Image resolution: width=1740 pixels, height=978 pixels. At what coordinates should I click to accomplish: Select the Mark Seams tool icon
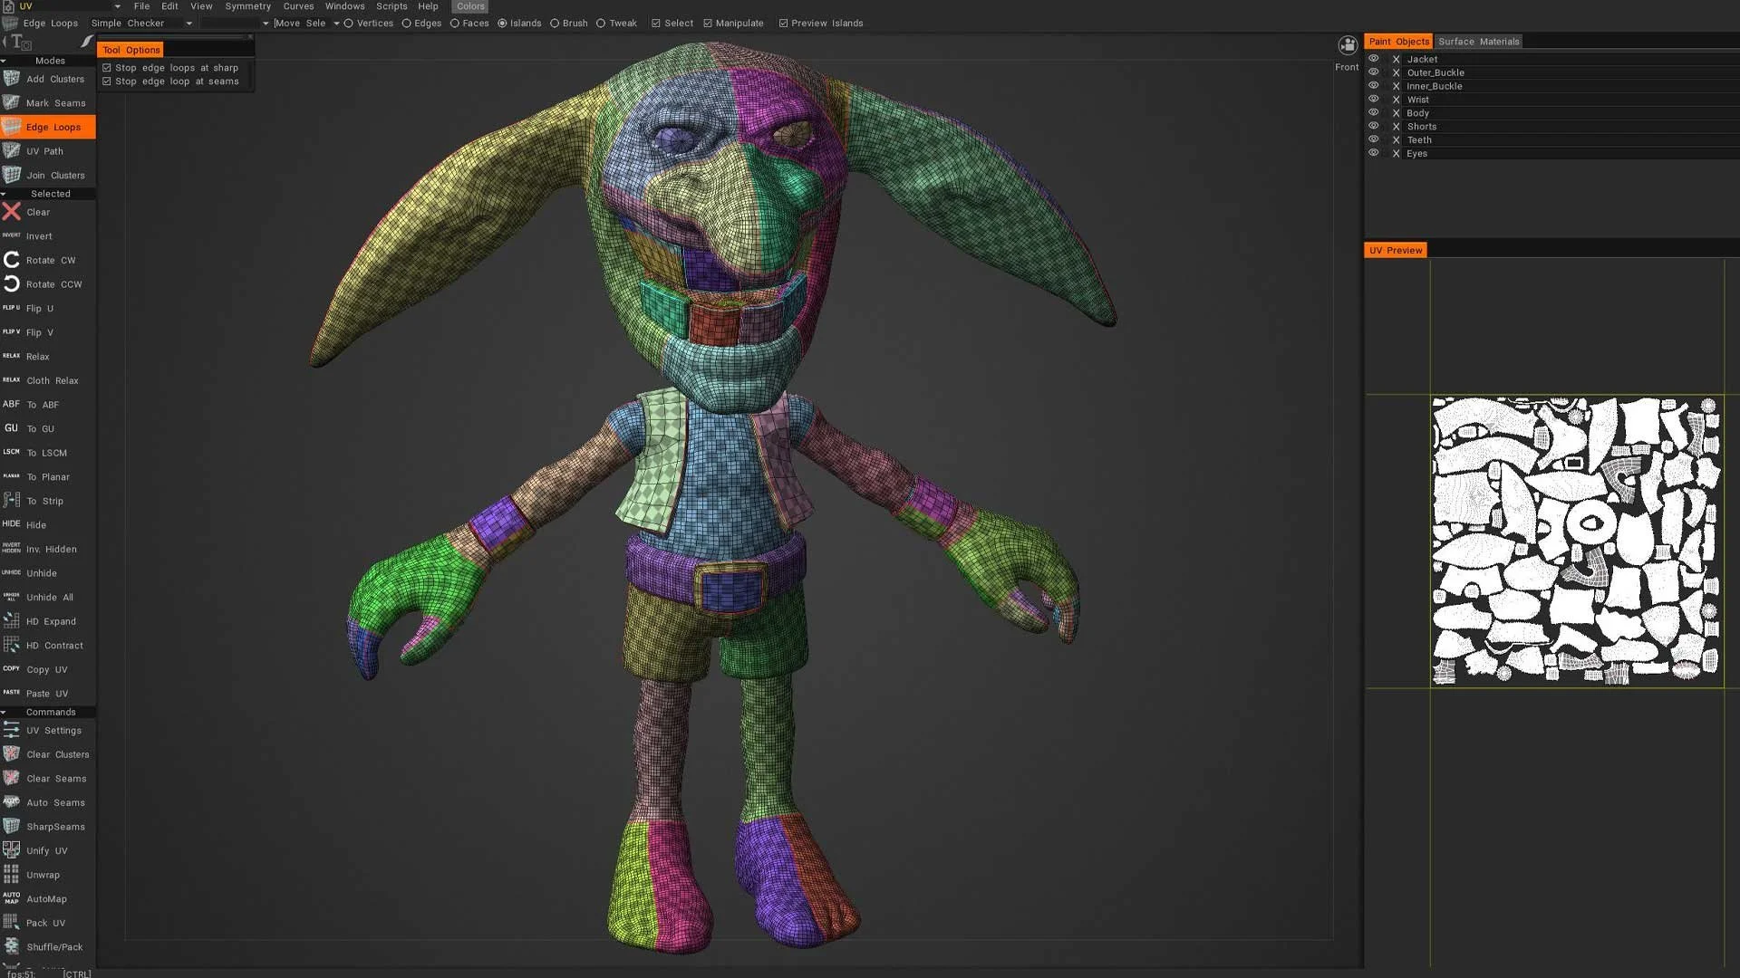click(x=12, y=103)
